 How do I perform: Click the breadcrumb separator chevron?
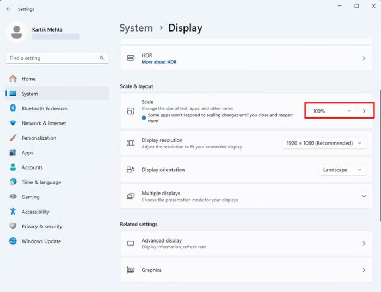click(x=161, y=28)
